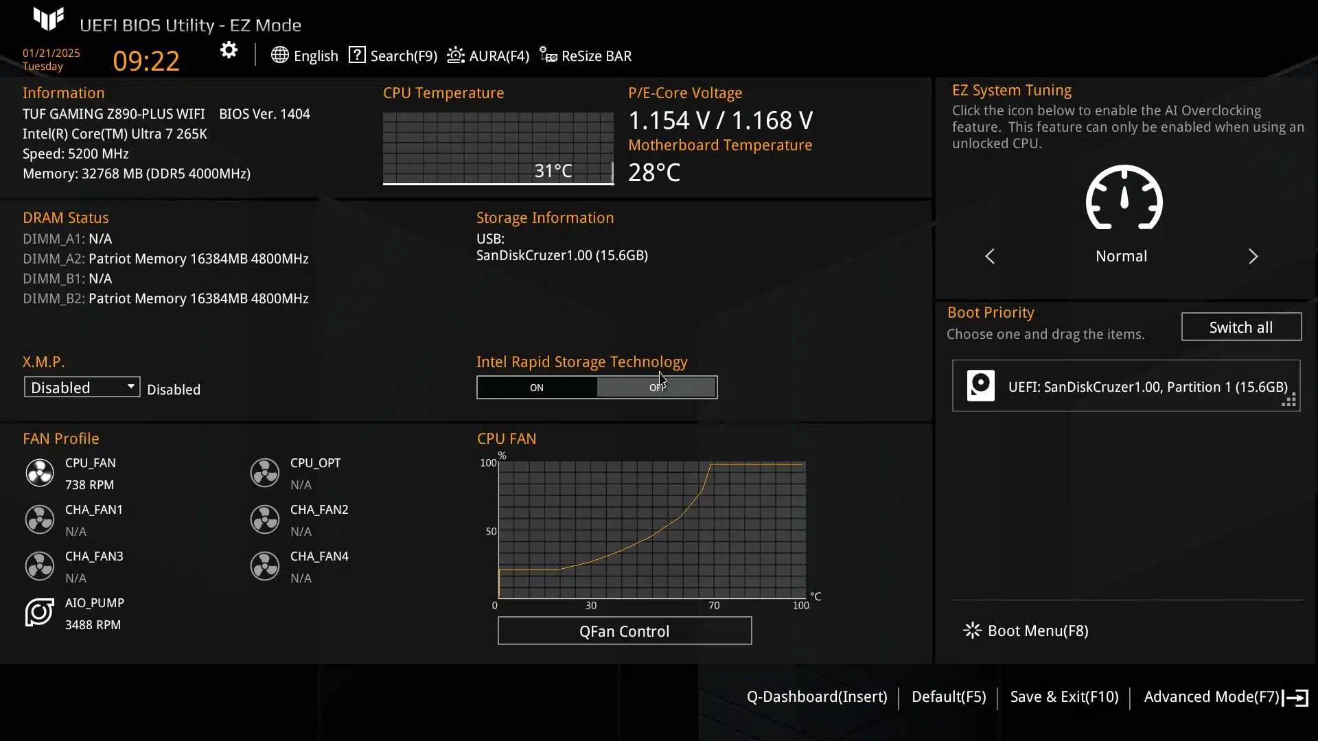Load Default(F5) settings
Viewport: 1318px width, 741px height.
click(x=949, y=696)
